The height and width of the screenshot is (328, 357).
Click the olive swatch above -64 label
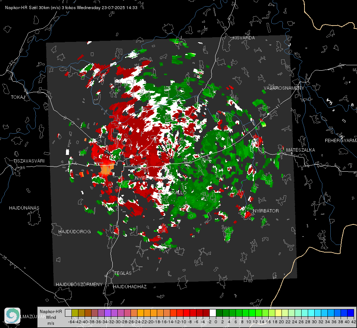pos(75,313)
